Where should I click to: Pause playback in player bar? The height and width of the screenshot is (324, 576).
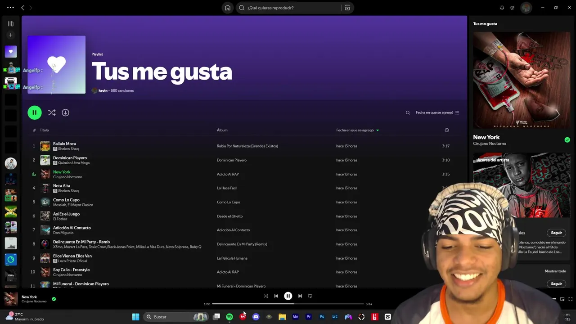(288, 296)
